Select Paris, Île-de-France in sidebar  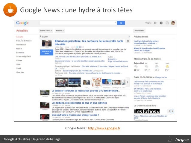click(24, 41)
